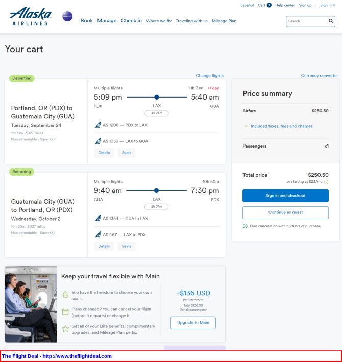
Task: Click Upgrade to Main button
Action: pyautogui.click(x=193, y=323)
